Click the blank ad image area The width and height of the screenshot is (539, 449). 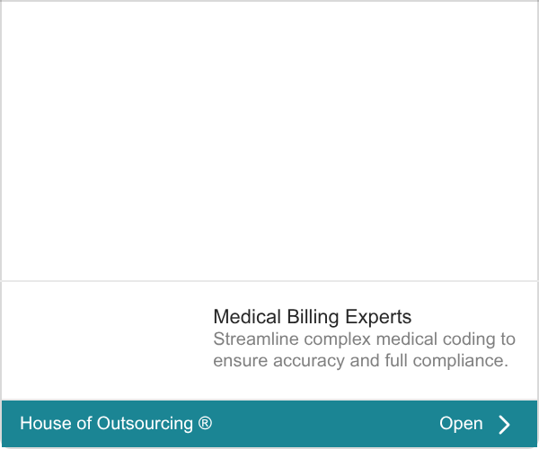tap(269, 141)
